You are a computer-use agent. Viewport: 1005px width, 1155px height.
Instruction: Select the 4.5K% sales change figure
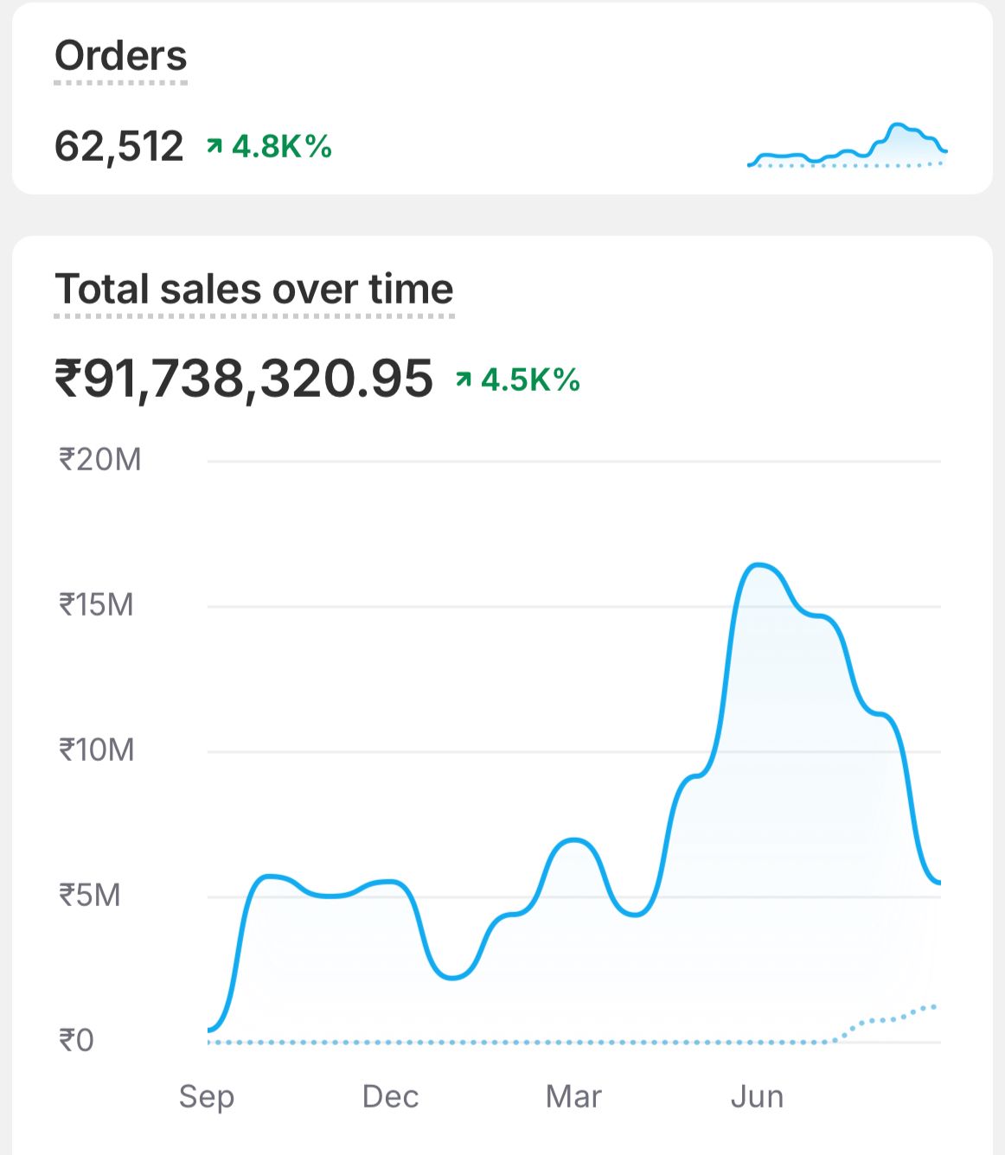pos(530,380)
